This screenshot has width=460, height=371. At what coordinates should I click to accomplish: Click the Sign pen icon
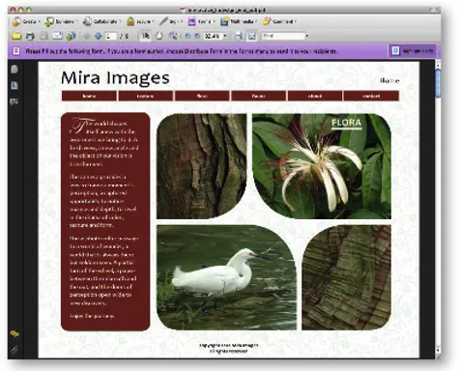(163, 21)
